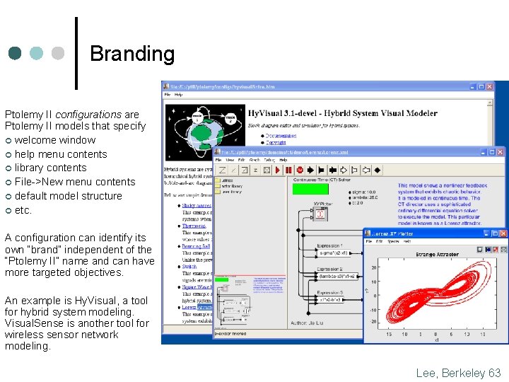This screenshot has width=509, height=382.
Task: Select the XYPlotter actor icon in diagram
Action: point(320,214)
